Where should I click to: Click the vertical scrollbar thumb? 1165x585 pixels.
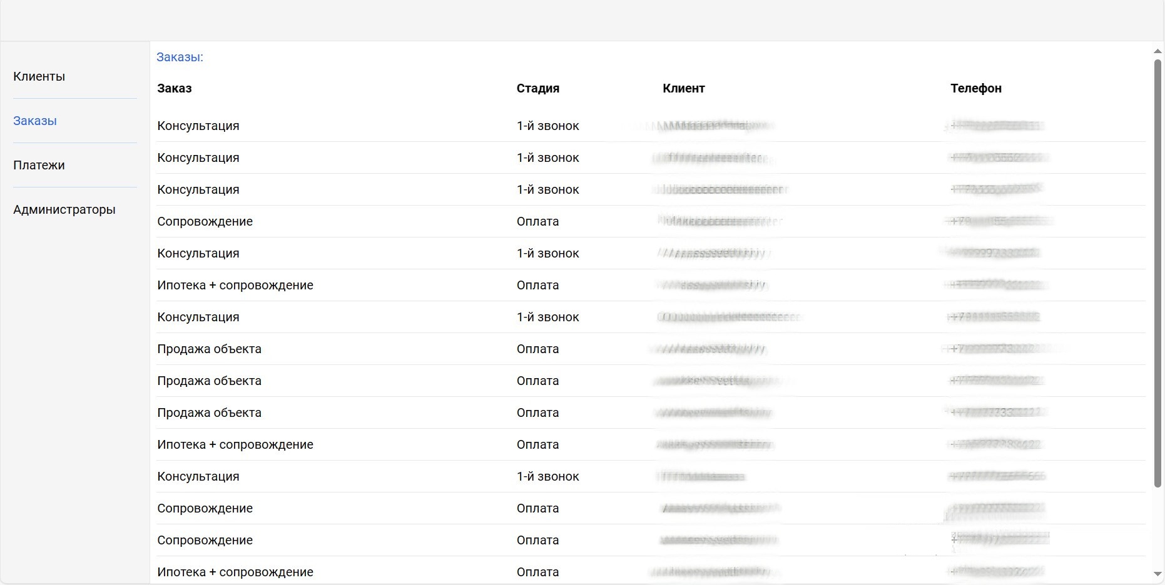click(1157, 272)
